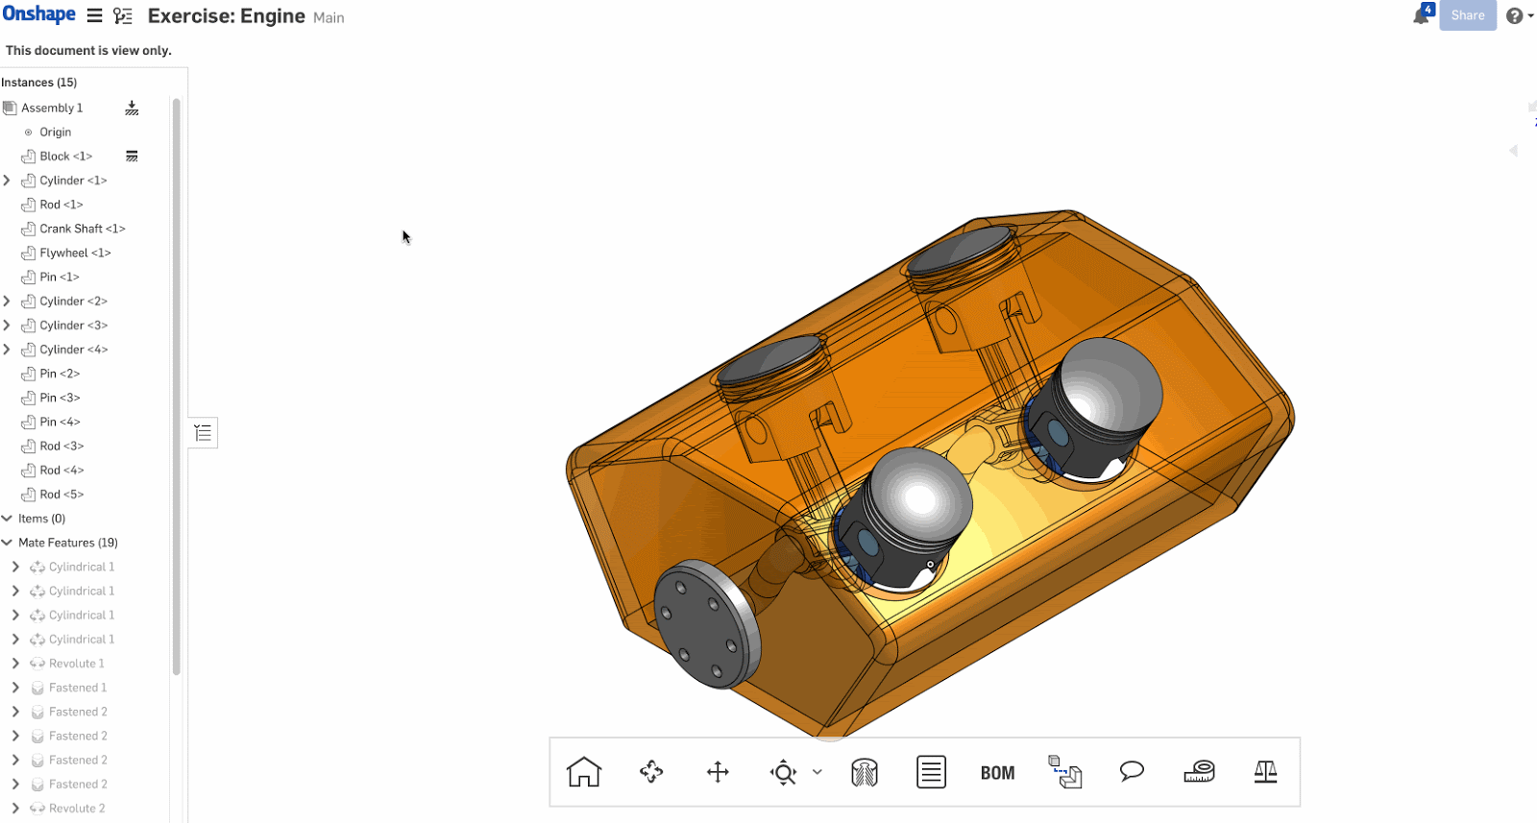The width and height of the screenshot is (1537, 823).
Task: Open the comments speech bubble tool
Action: [x=1132, y=771]
